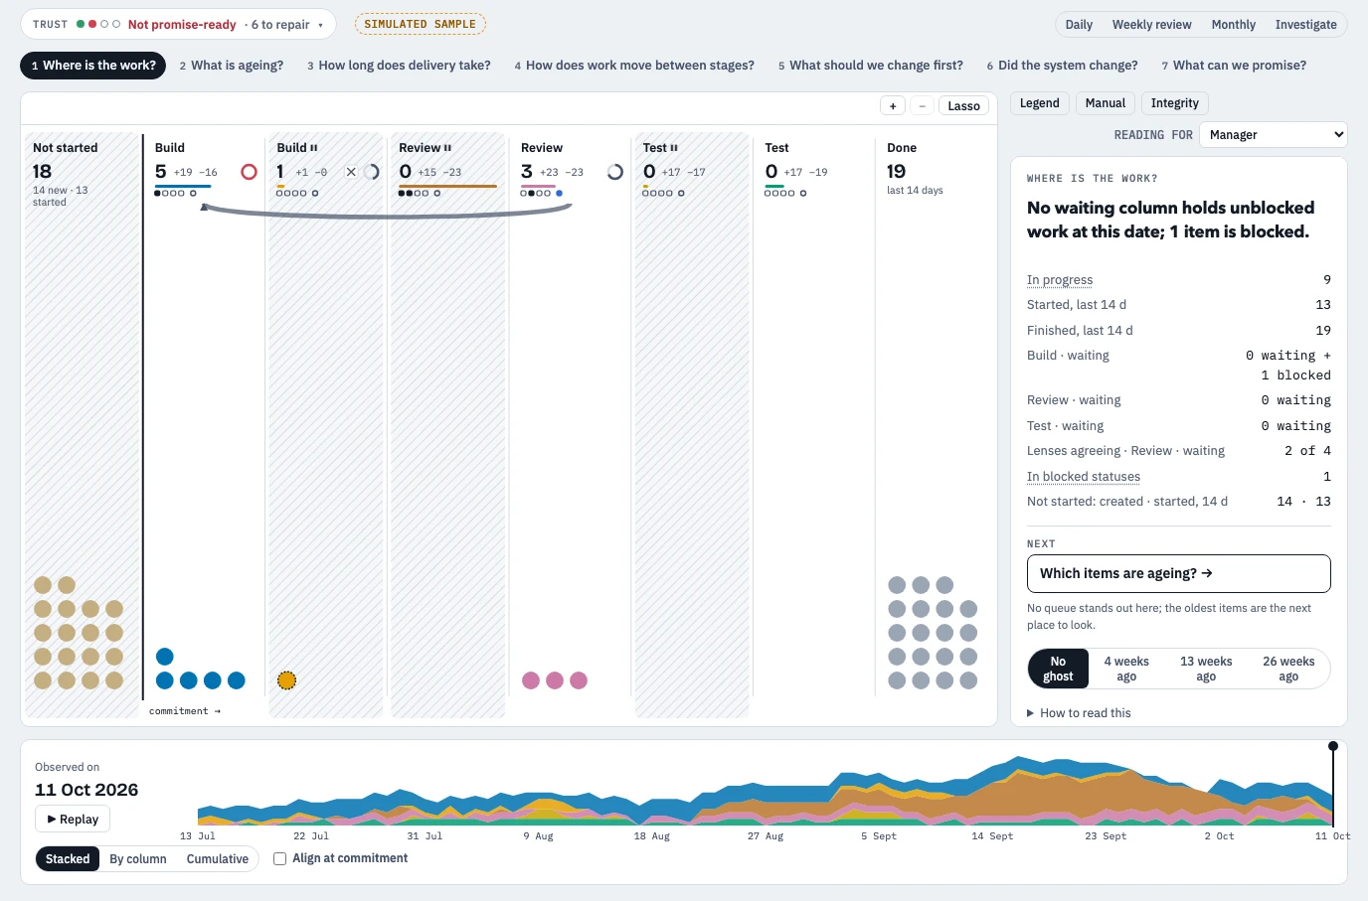This screenshot has width=1368, height=901.
Task: Switch to Investigate mode
Action: click(1305, 25)
